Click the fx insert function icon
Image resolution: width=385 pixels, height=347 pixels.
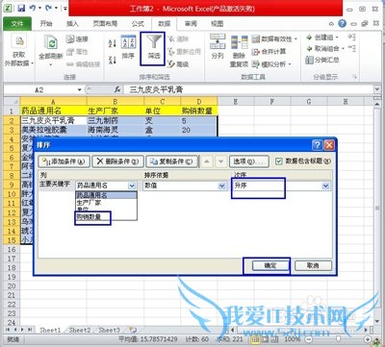click(117, 90)
